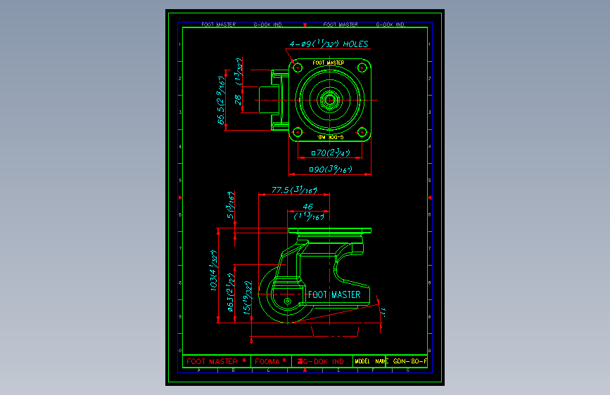Click the 46 offset dimension value
The image size is (610, 395).
307,207
